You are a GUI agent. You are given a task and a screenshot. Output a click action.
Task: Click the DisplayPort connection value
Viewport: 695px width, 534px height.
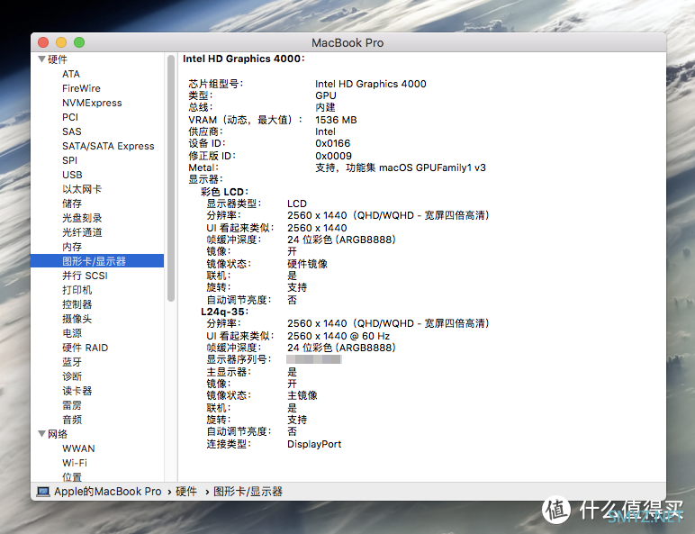(314, 444)
